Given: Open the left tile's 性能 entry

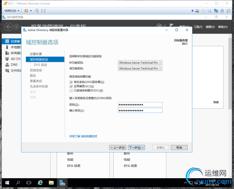Looking at the screenshot, I should 70,160.
